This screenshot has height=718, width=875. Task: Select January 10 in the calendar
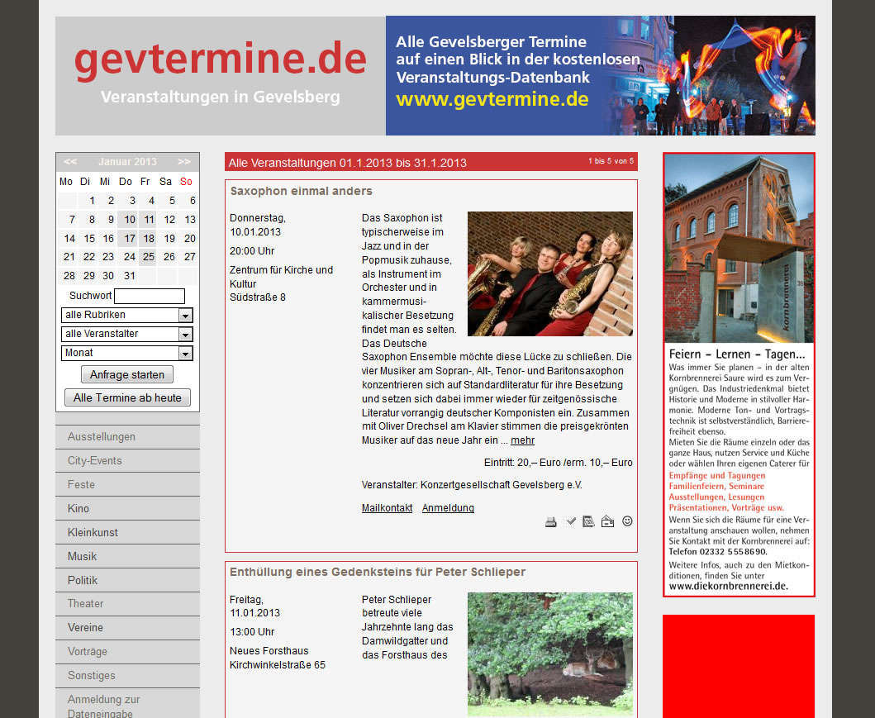point(130,220)
